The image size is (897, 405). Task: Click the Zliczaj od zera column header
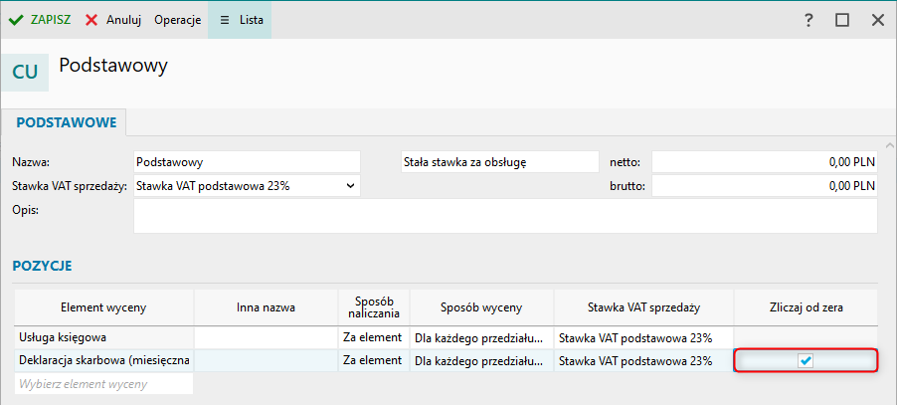(806, 307)
